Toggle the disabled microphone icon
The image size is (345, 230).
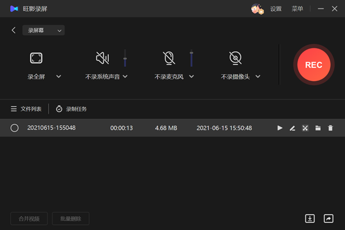169,58
